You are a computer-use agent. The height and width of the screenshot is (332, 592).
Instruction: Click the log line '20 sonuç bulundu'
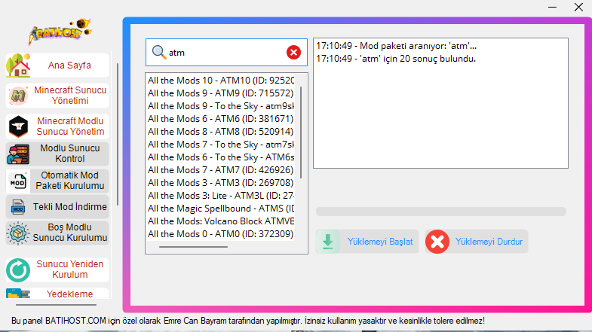point(396,59)
